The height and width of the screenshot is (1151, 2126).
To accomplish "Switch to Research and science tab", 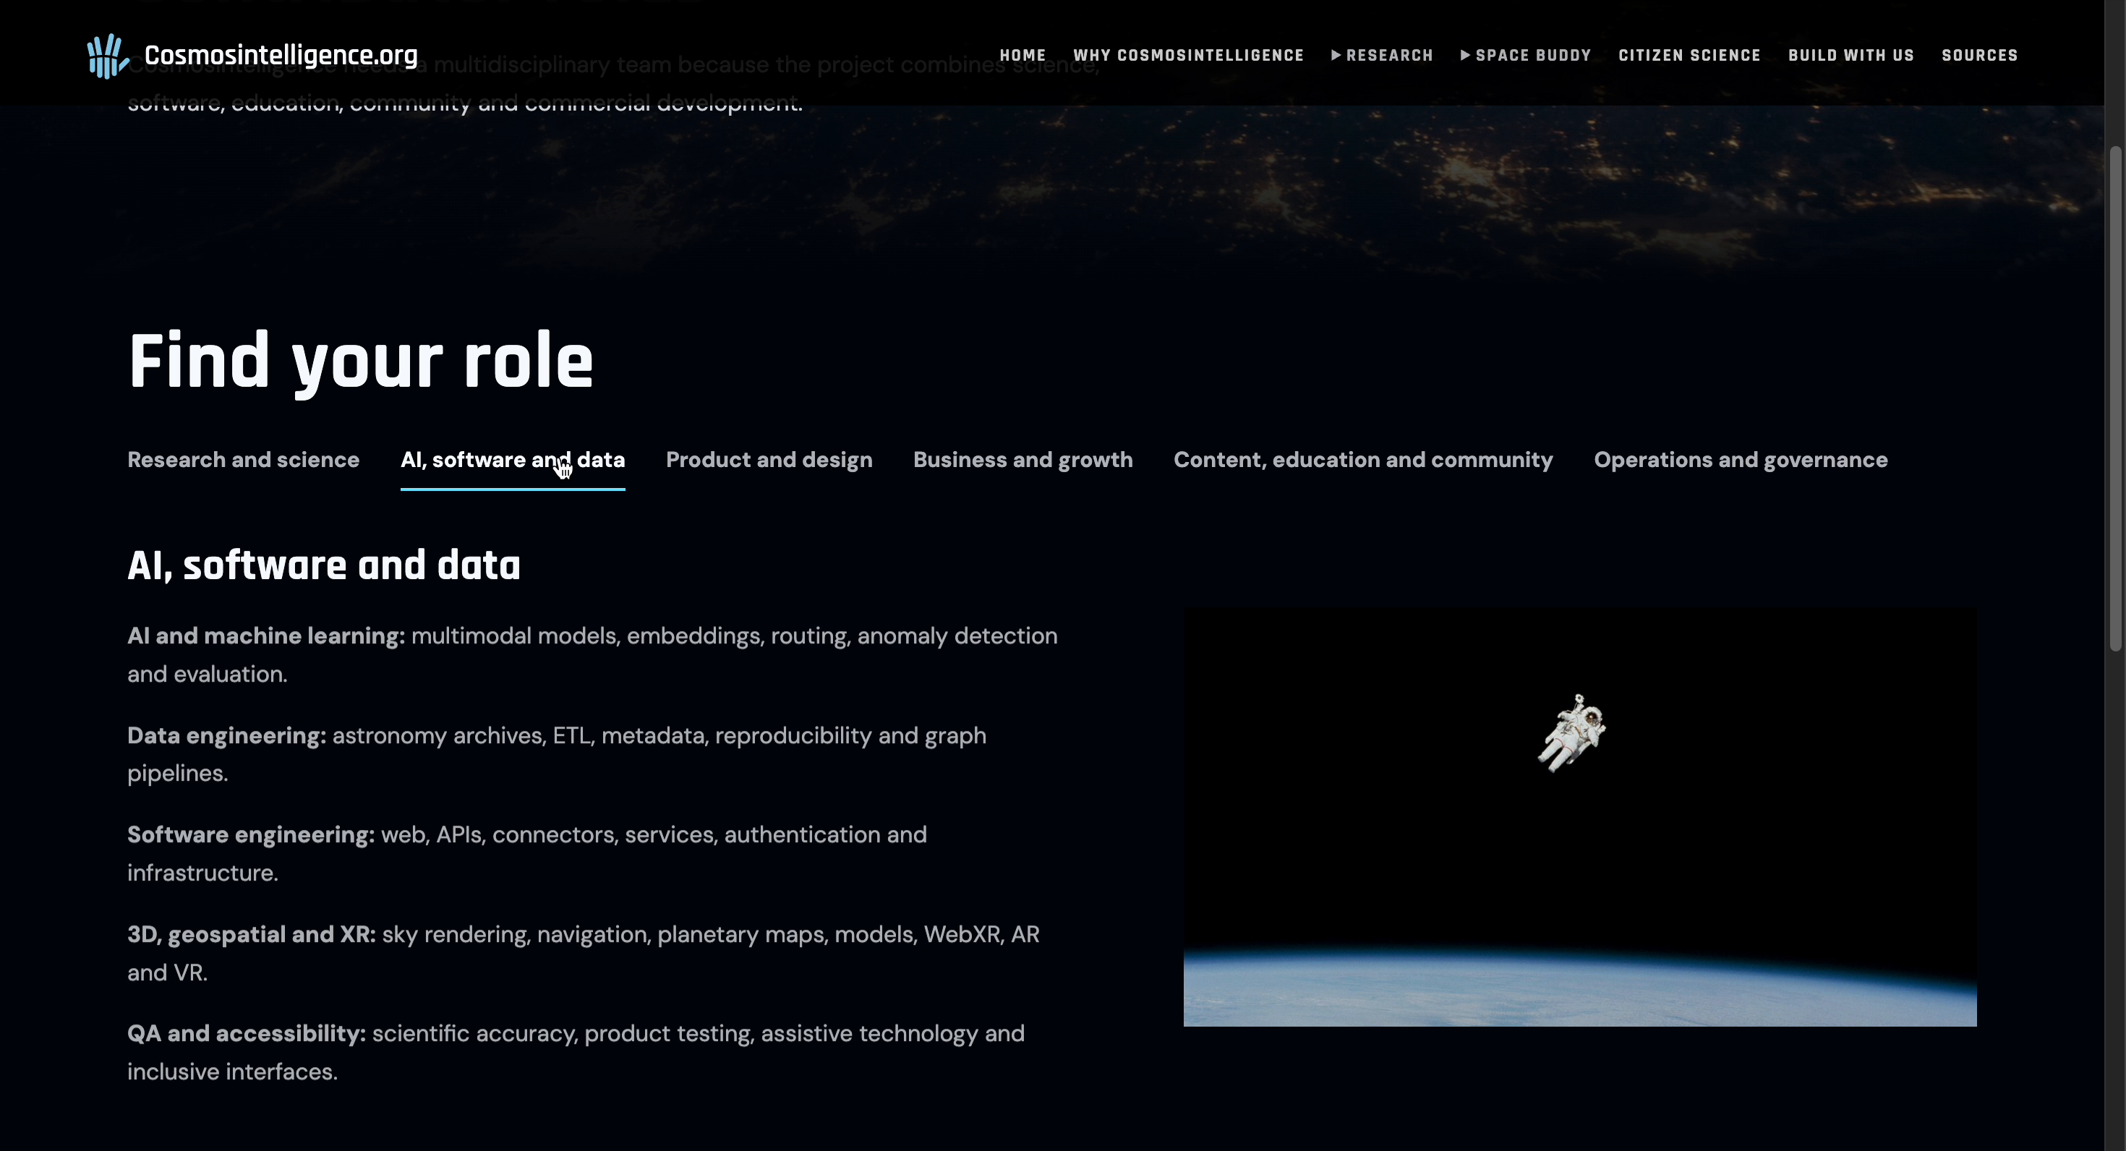I will pos(244,460).
